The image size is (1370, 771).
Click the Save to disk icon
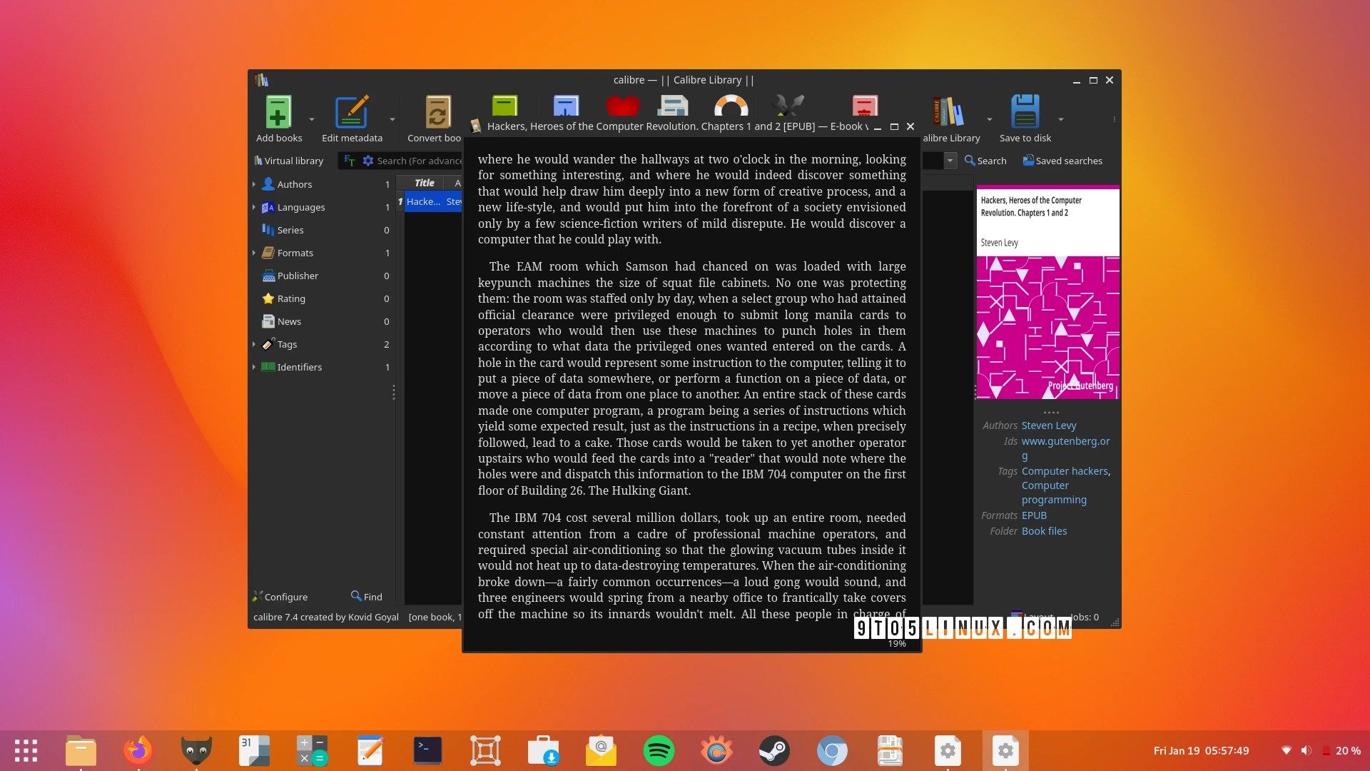coord(1025,112)
